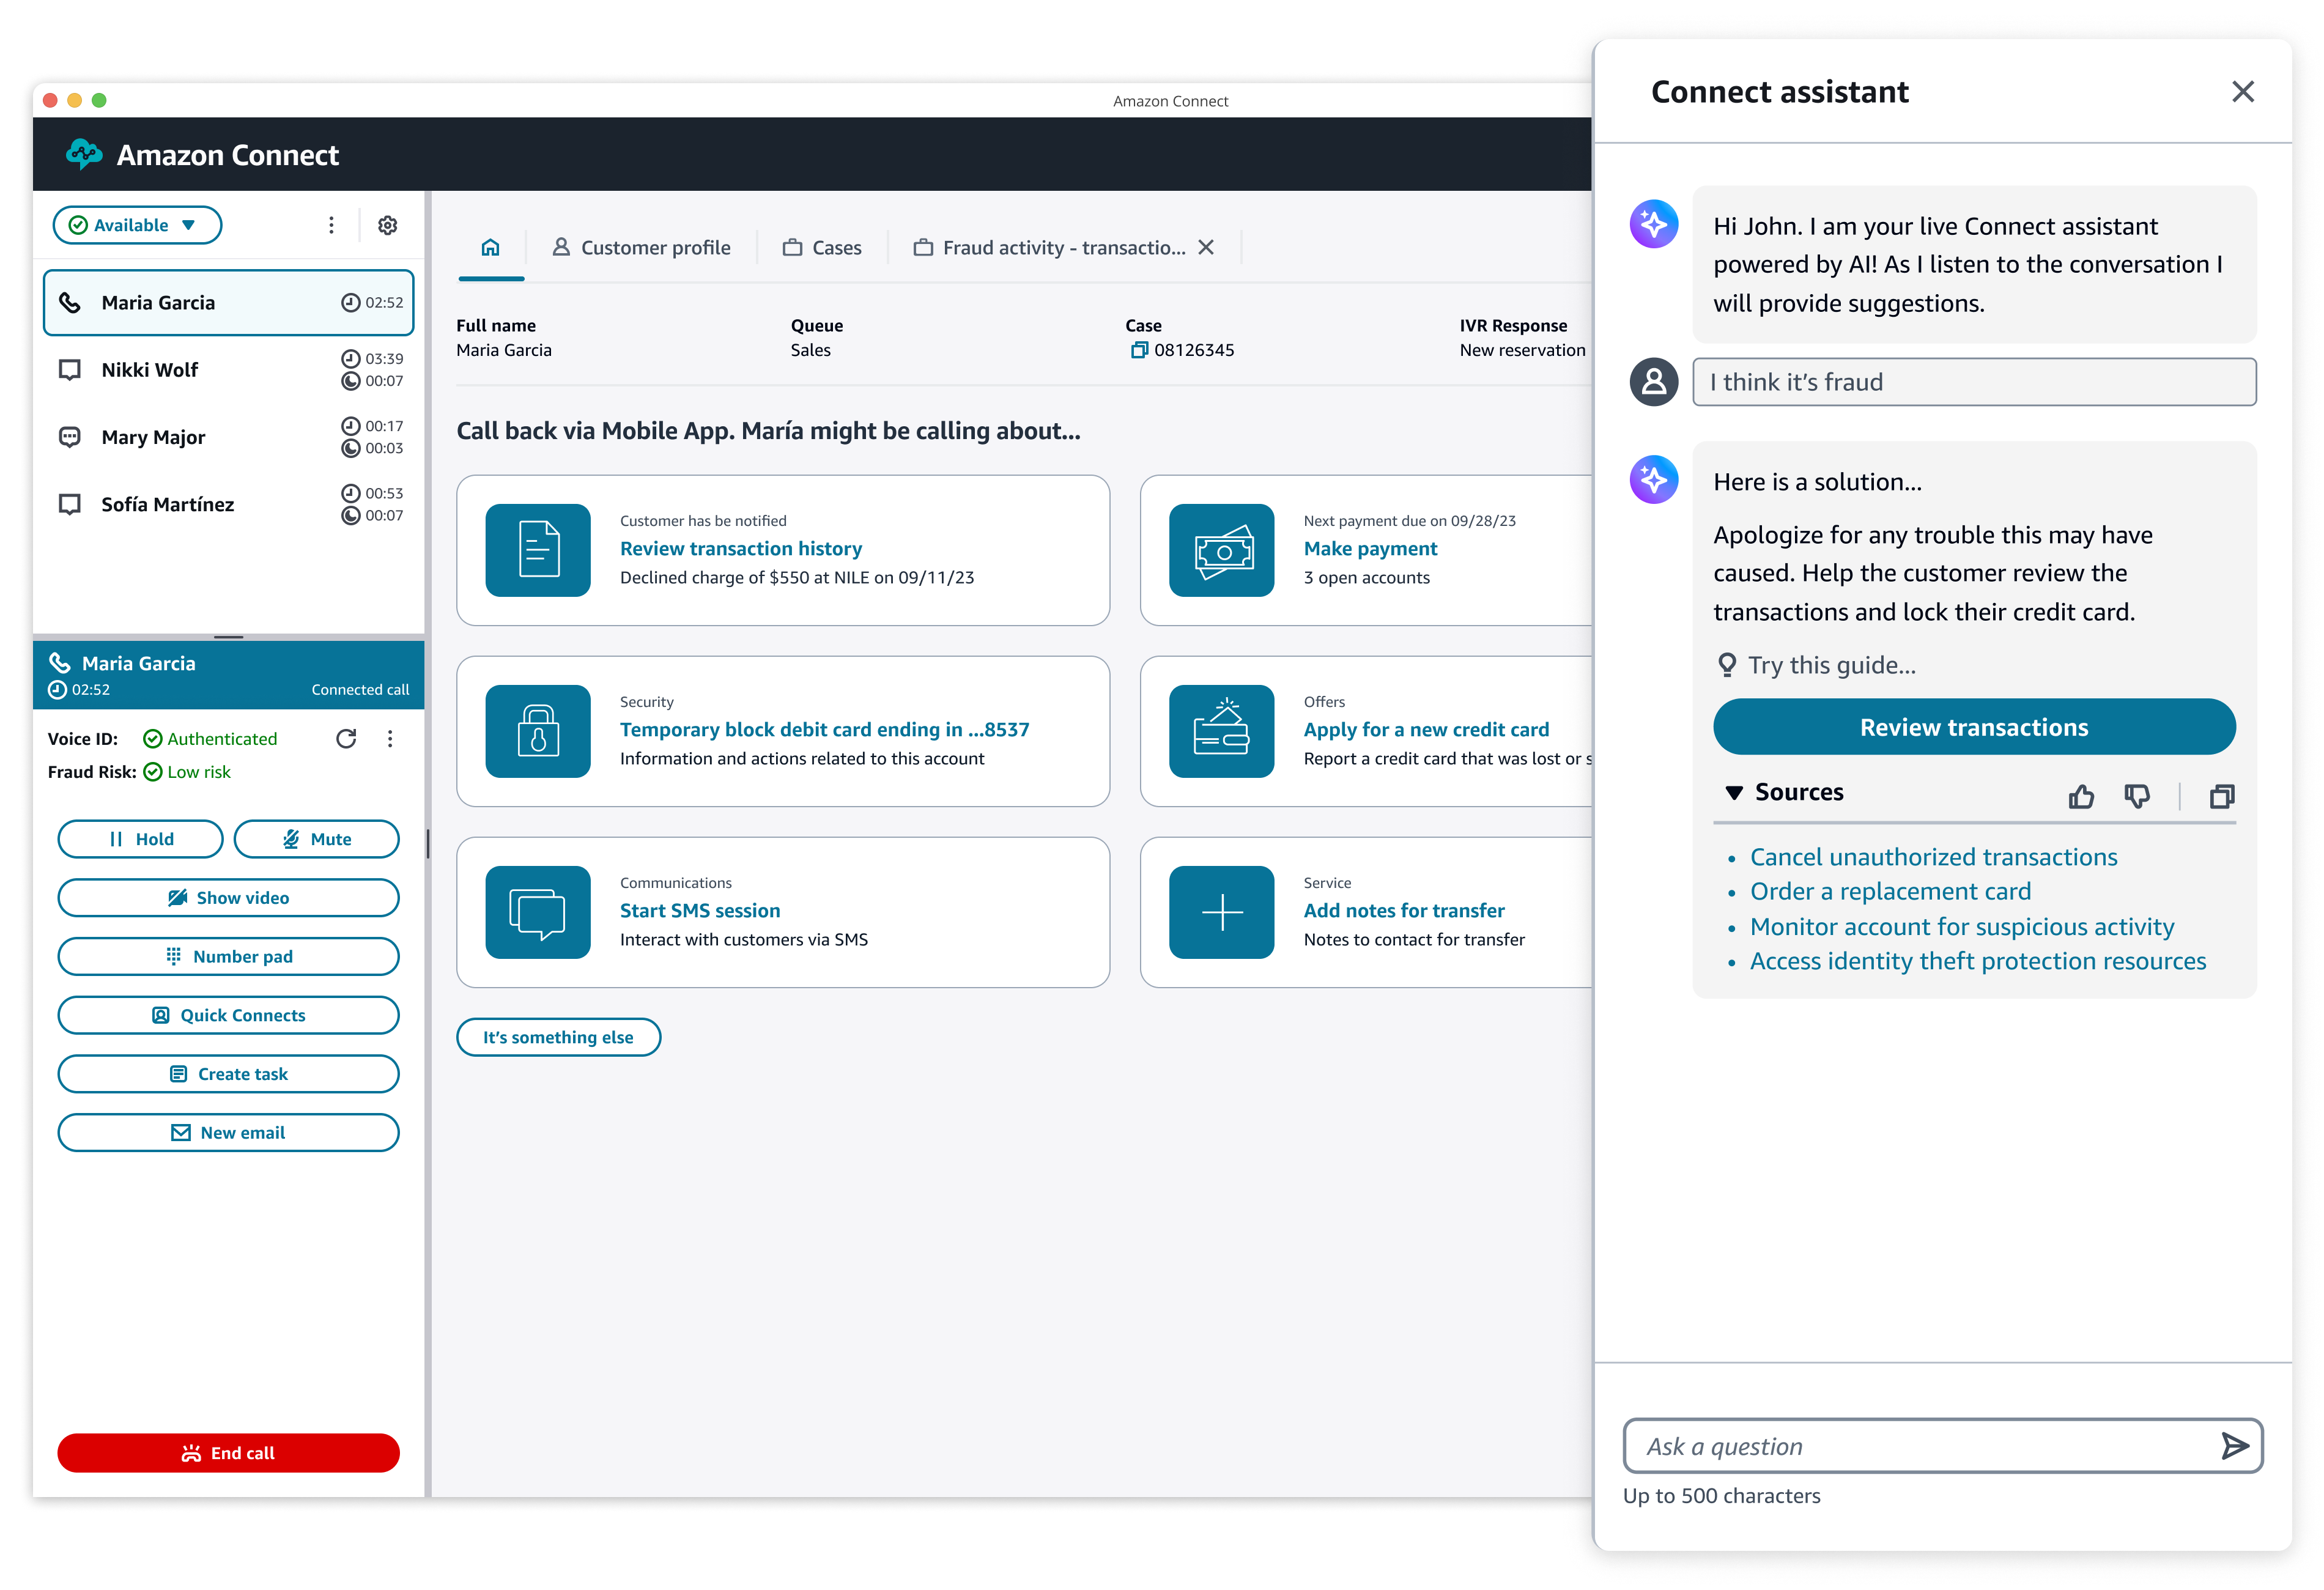Click the Ask a question field
Image resolution: width=2324 pixels, height=1590 pixels.
coord(1915,1446)
